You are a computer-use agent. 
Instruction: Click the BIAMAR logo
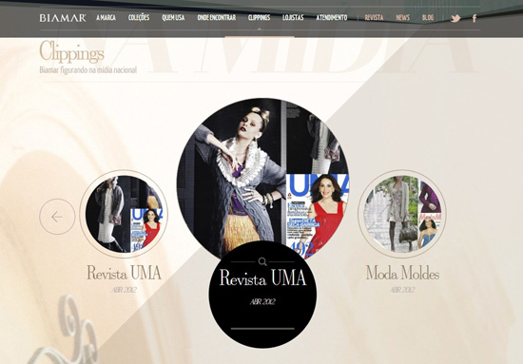coord(63,18)
